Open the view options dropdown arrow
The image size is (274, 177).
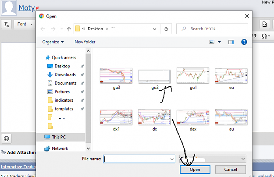coord(220,42)
